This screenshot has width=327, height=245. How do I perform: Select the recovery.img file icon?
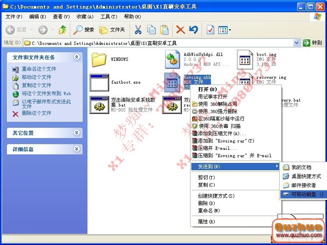pyautogui.click(x=245, y=79)
